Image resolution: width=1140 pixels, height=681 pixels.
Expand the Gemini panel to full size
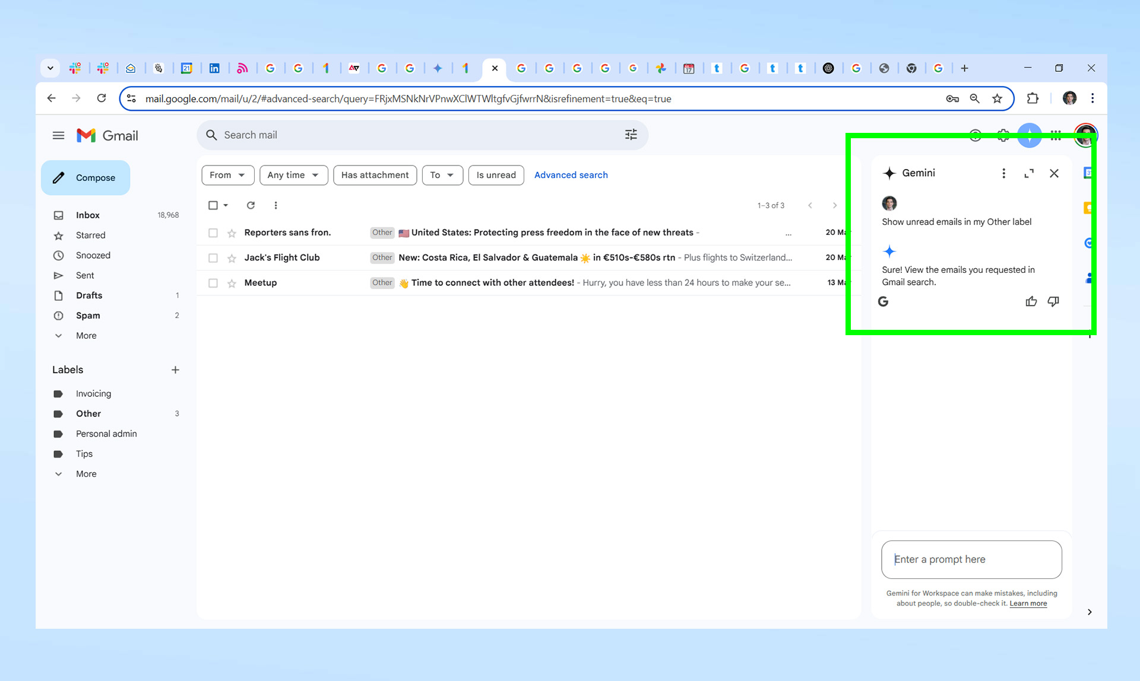(x=1029, y=173)
